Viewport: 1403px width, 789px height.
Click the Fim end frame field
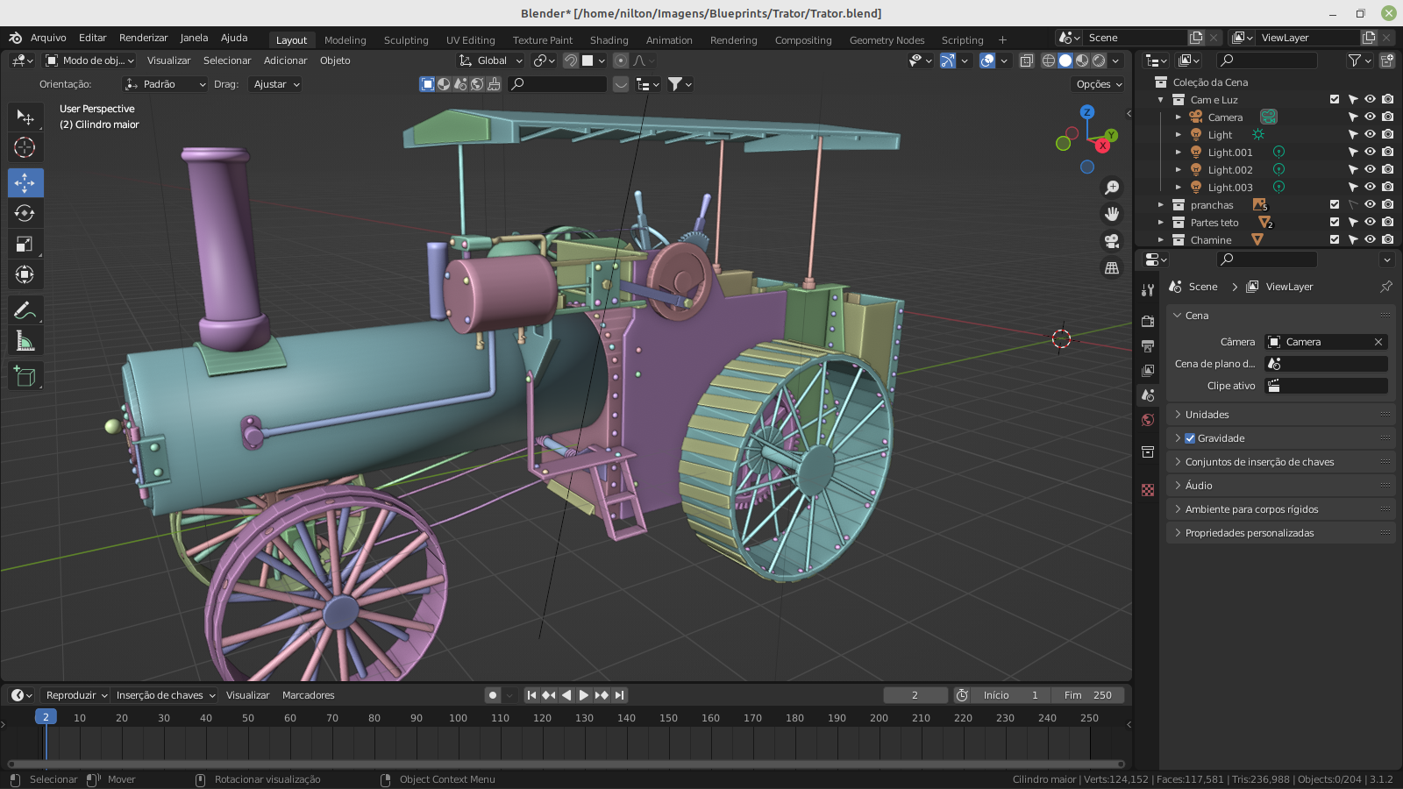(1087, 695)
